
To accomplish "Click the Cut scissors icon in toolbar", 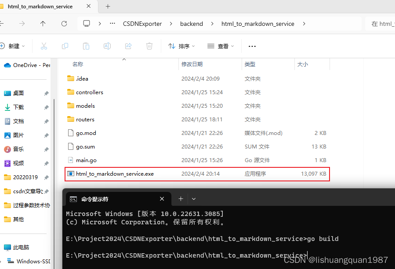I will pos(44,46).
